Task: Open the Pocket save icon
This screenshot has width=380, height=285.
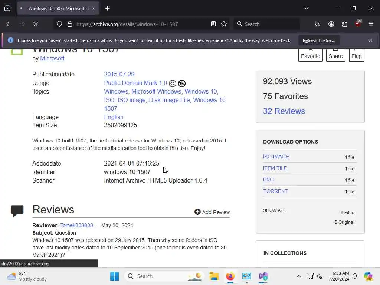Action: pos(318,24)
